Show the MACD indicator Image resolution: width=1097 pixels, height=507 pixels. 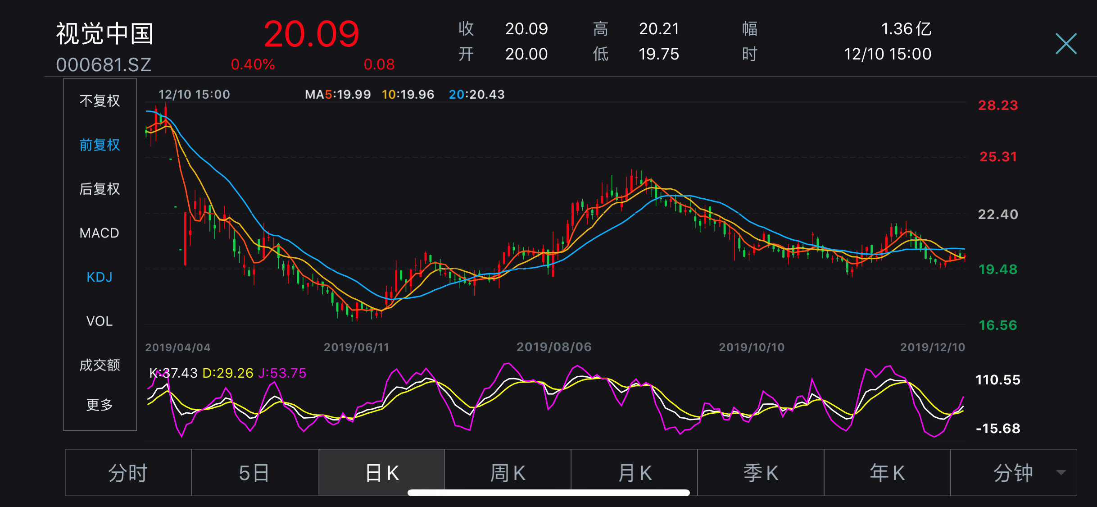click(x=100, y=233)
